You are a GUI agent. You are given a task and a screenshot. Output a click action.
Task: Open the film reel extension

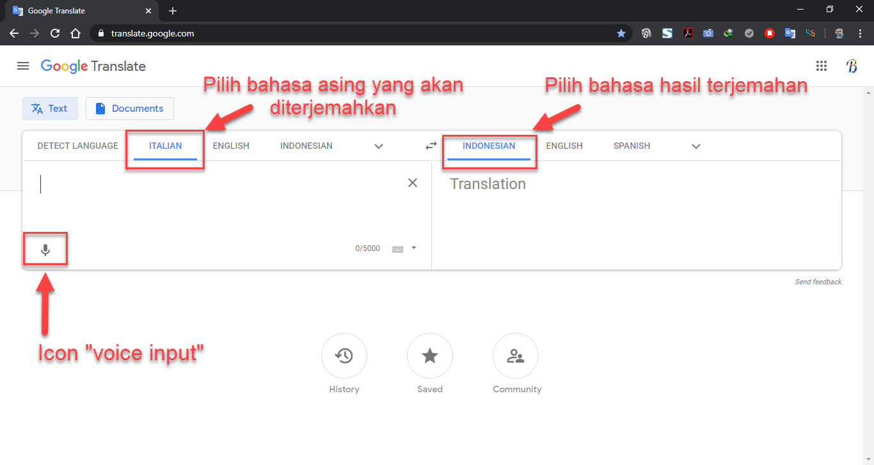pos(647,33)
